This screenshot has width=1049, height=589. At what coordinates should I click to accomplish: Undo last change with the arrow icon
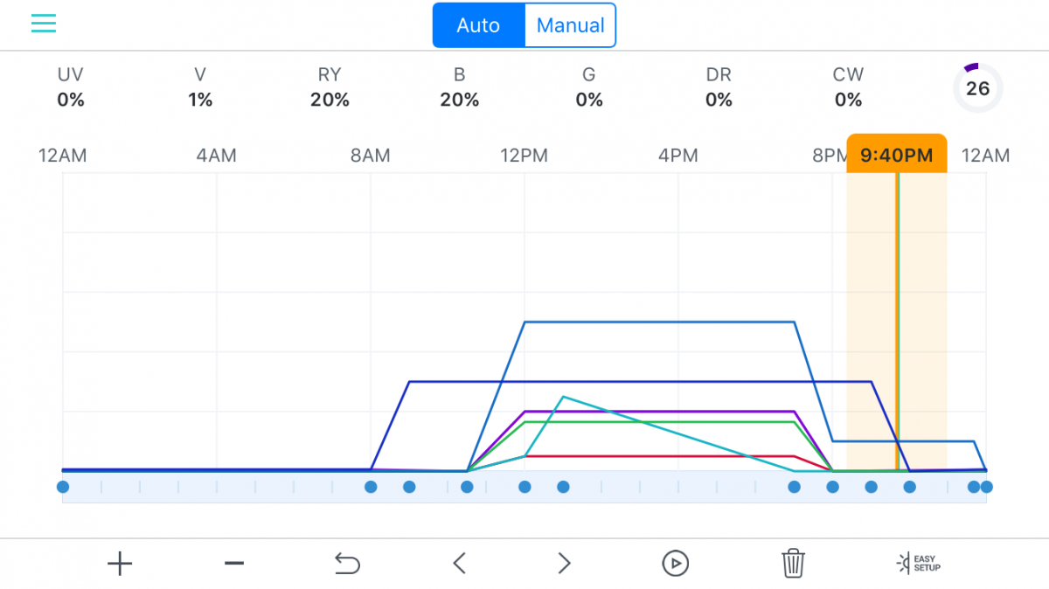coord(347,565)
